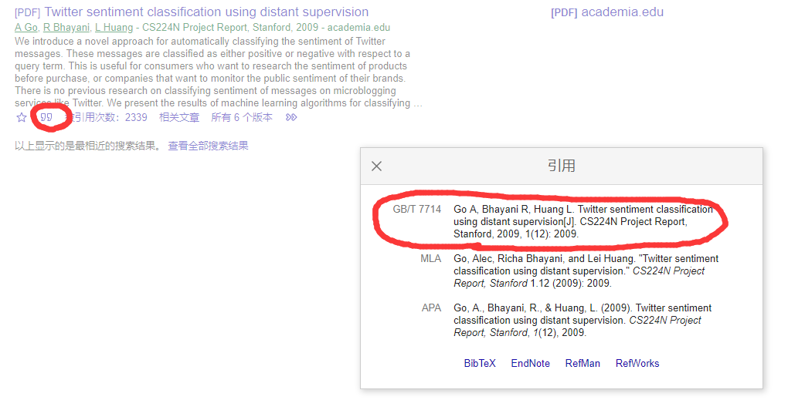Open the 相关文章 related articles link
The image size is (788, 400).
click(179, 117)
